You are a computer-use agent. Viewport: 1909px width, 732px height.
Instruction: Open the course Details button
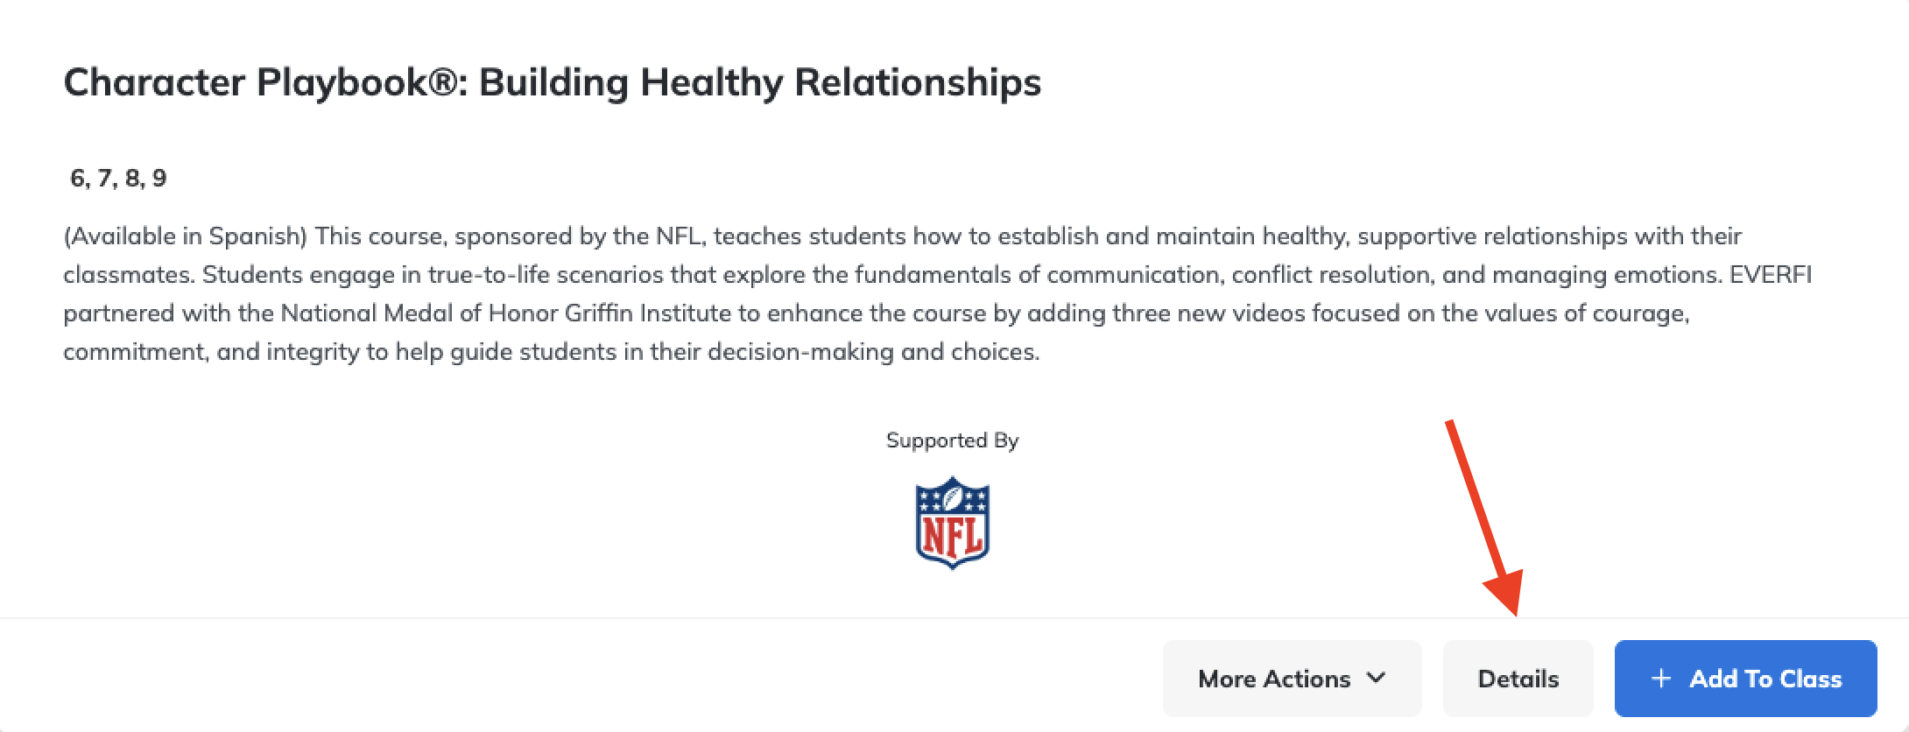1518,679
